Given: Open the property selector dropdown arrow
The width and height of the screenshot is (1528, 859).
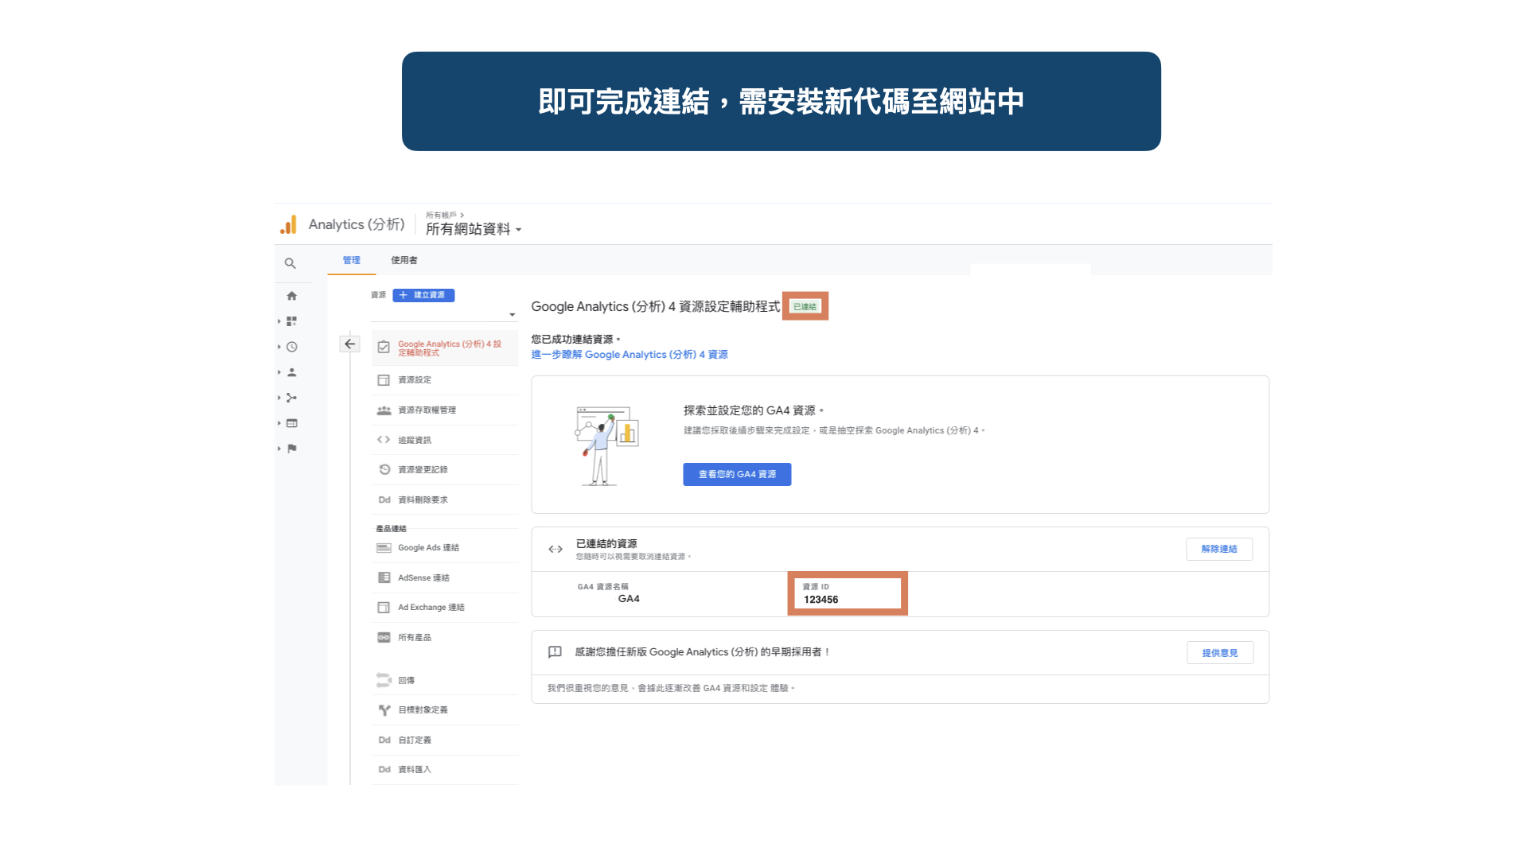Looking at the screenshot, I should [x=513, y=315].
